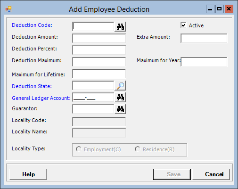The height and width of the screenshot is (189, 238).
Task: Open Guarantor binoculars lookup
Action: click(x=120, y=109)
